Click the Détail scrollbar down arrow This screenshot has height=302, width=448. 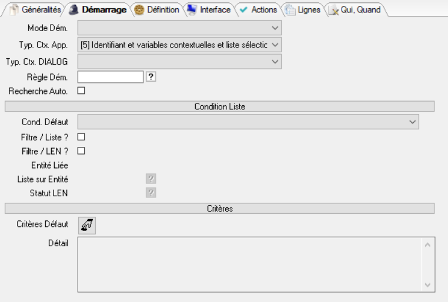tap(427, 285)
